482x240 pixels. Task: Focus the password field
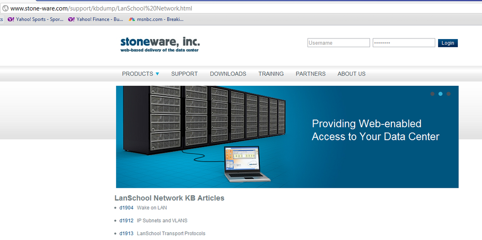[404, 43]
